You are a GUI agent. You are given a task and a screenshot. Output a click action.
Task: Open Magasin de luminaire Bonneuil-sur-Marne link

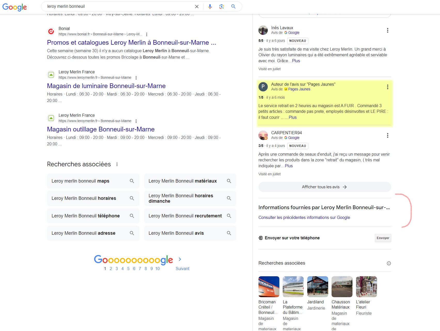tap(106, 86)
